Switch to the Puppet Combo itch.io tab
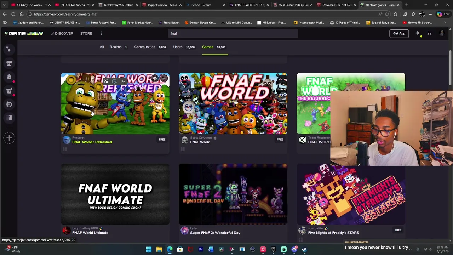The width and height of the screenshot is (453, 255). tap(162, 5)
